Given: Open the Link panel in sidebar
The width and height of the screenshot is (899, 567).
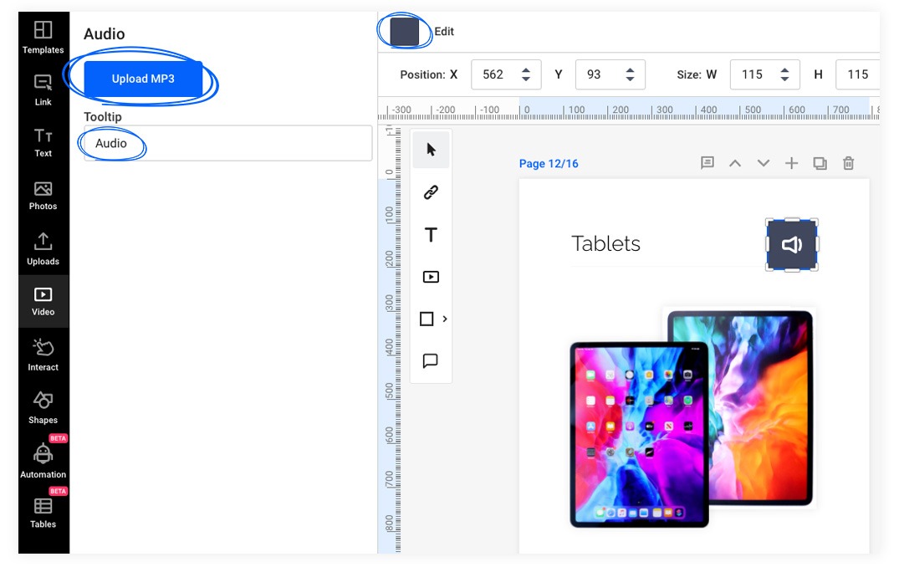Looking at the screenshot, I should pyautogui.click(x=43, y=90).
